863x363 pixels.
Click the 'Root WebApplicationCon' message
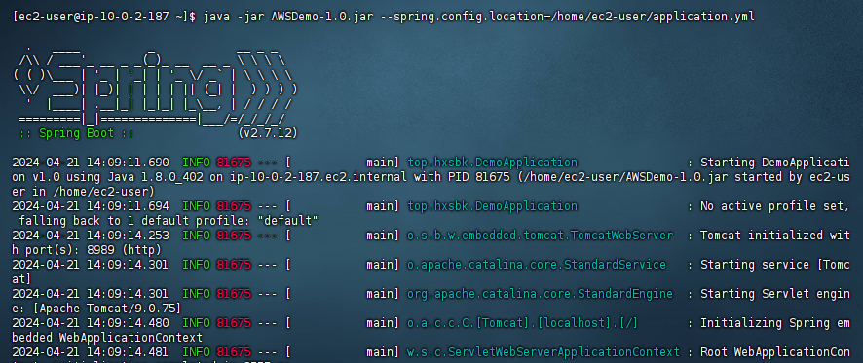tap(775, 352)
